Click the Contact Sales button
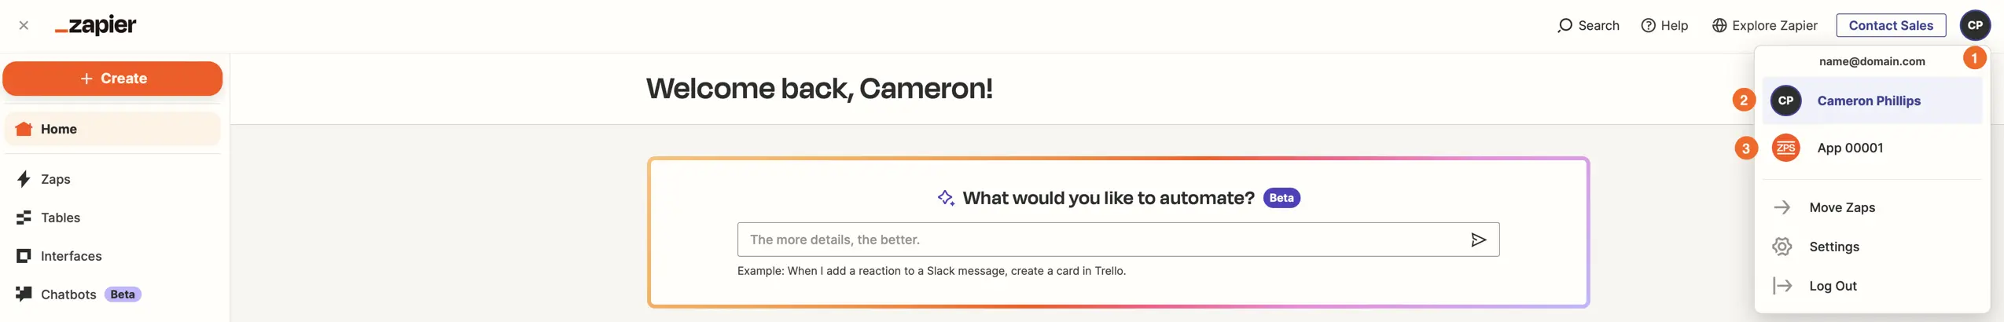This screenshot has width=2004, height=322. (x=1891, y=25)
